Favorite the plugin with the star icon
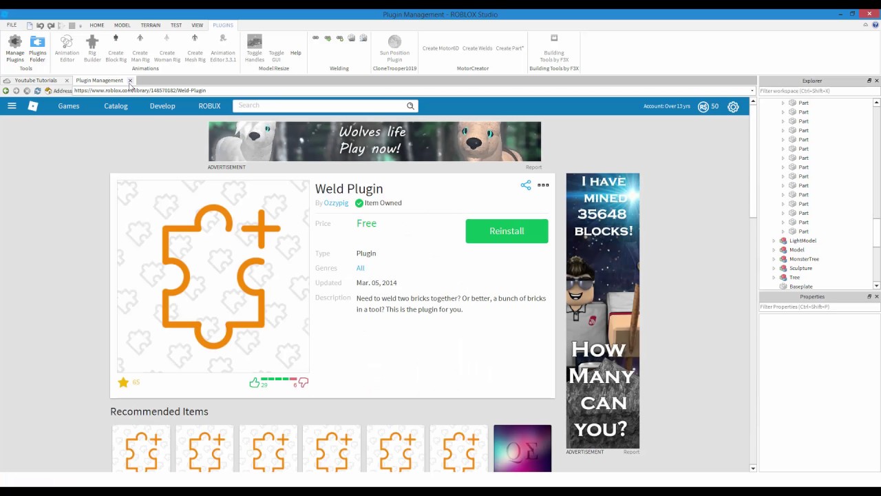Viewport: 881px width, 496px height. 123,382
